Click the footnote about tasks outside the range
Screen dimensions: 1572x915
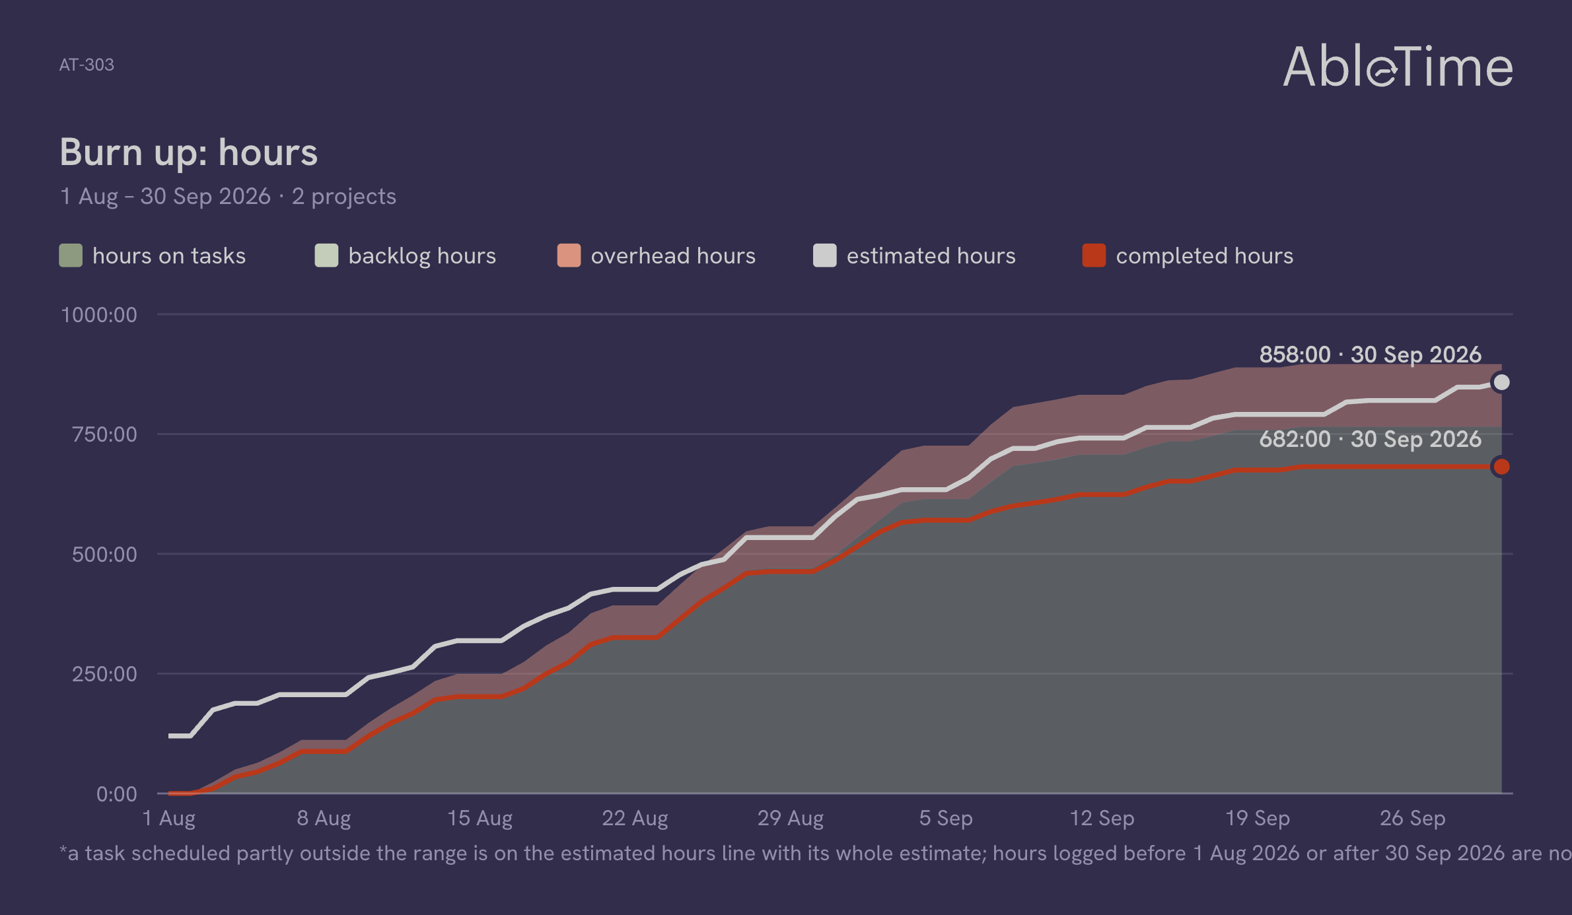[815, 854]
